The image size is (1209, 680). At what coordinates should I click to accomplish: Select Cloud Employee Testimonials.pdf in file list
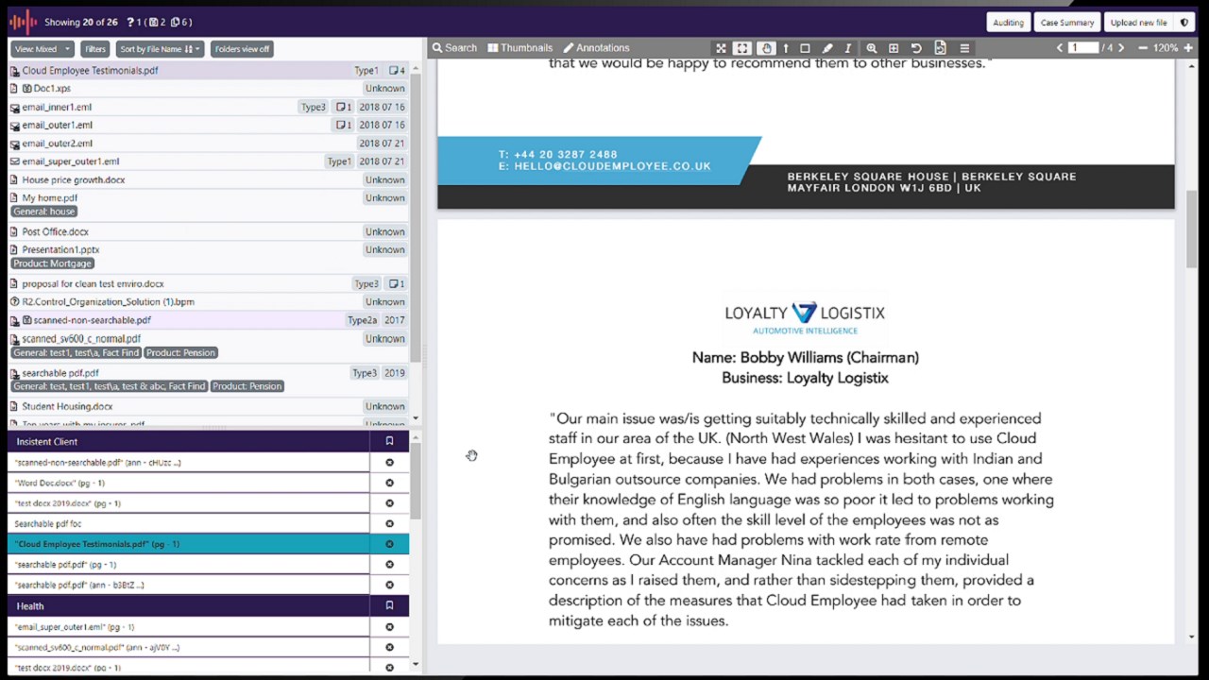click(x=208, y=71)
